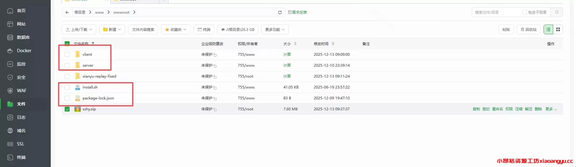
Task: Click the refresh directory icon
Action: (x=280, y=12)
